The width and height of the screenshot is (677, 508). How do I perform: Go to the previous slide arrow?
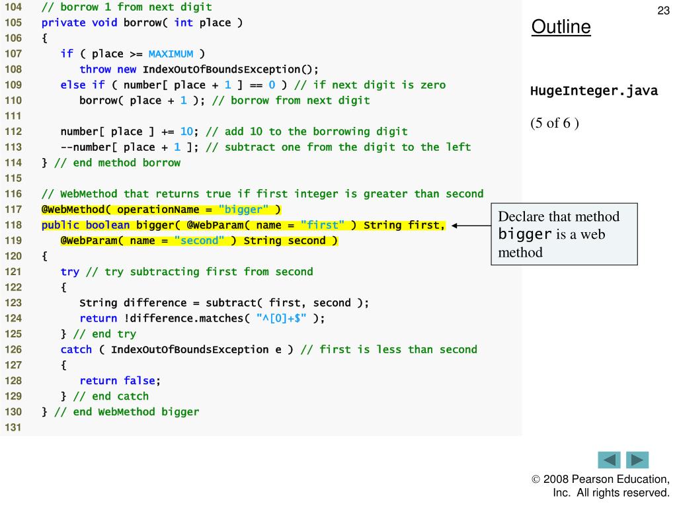click(x=609, y=460)
